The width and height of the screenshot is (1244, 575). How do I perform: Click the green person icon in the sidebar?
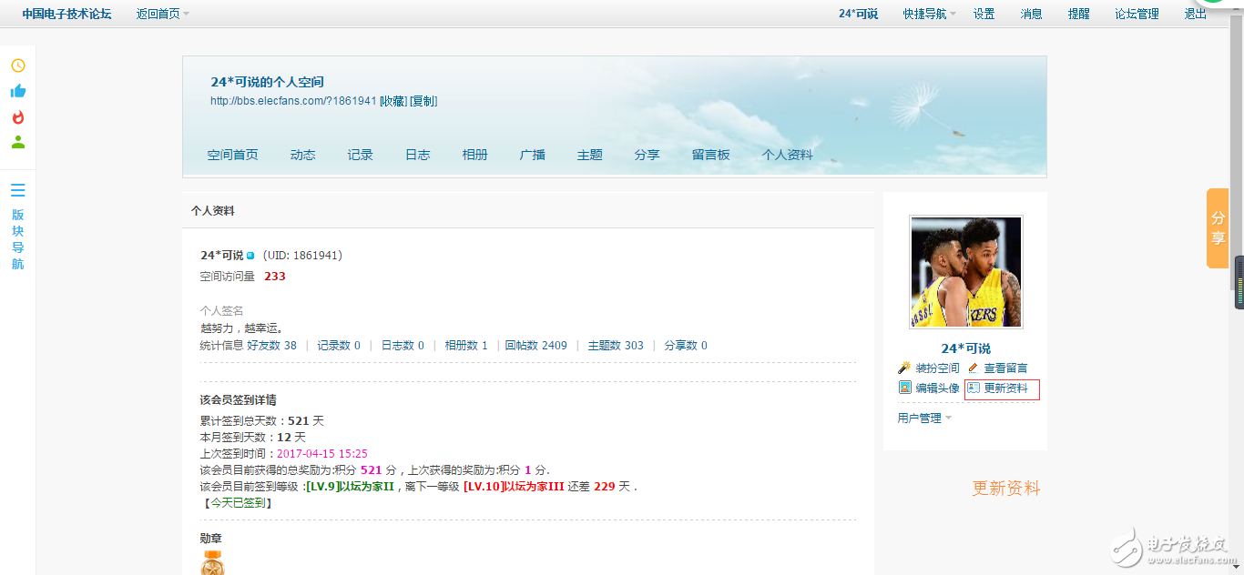pos(17,142)
